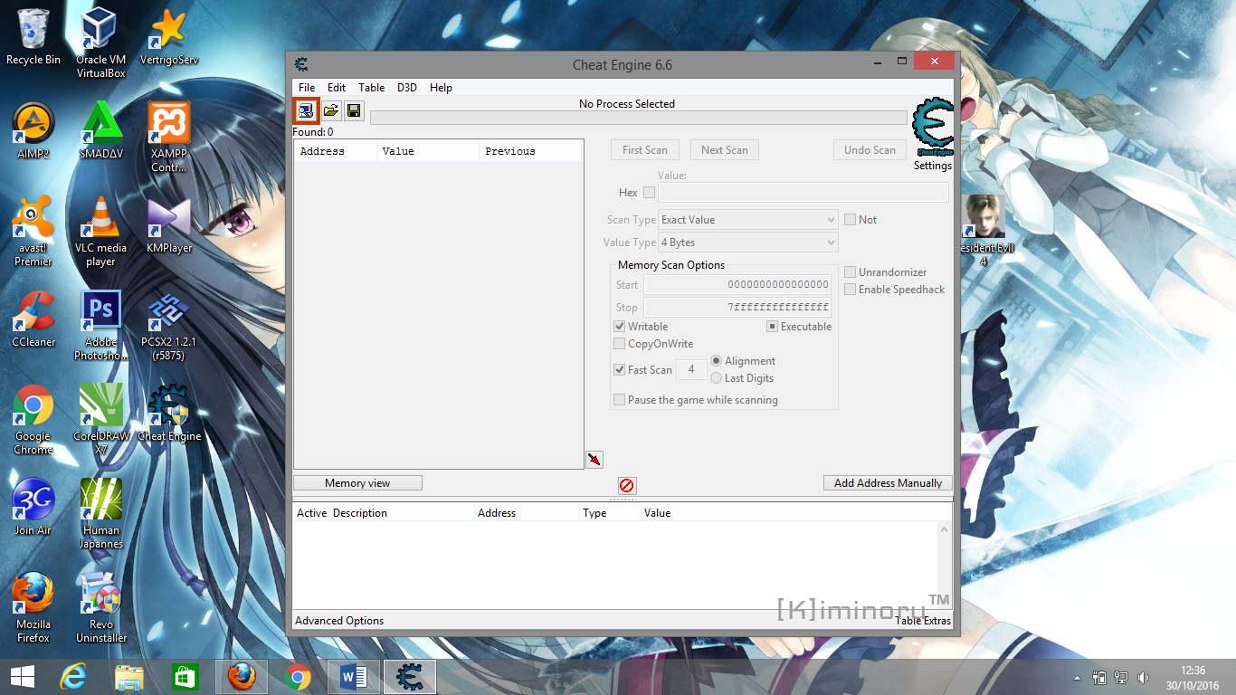Open a saved cheat table
Viewport: 1236px width, 695px height.
tap(330, 109)
